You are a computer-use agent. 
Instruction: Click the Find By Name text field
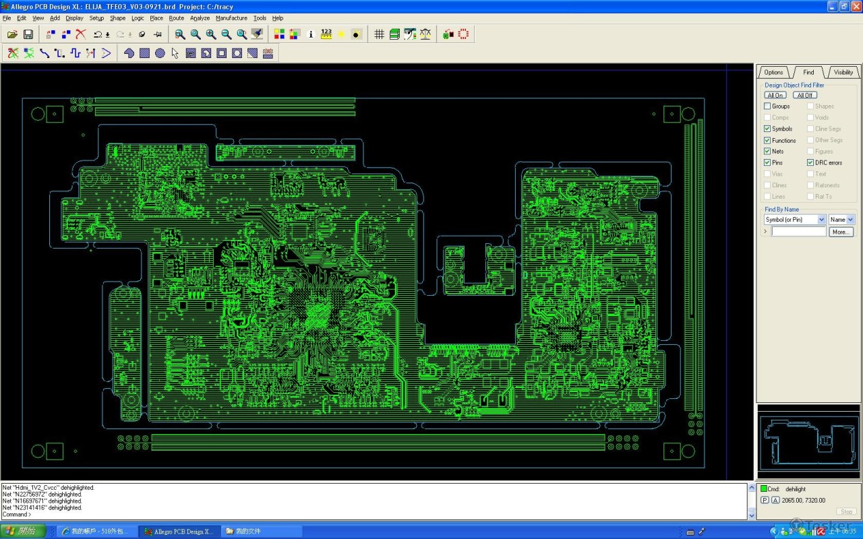point(798,232)
